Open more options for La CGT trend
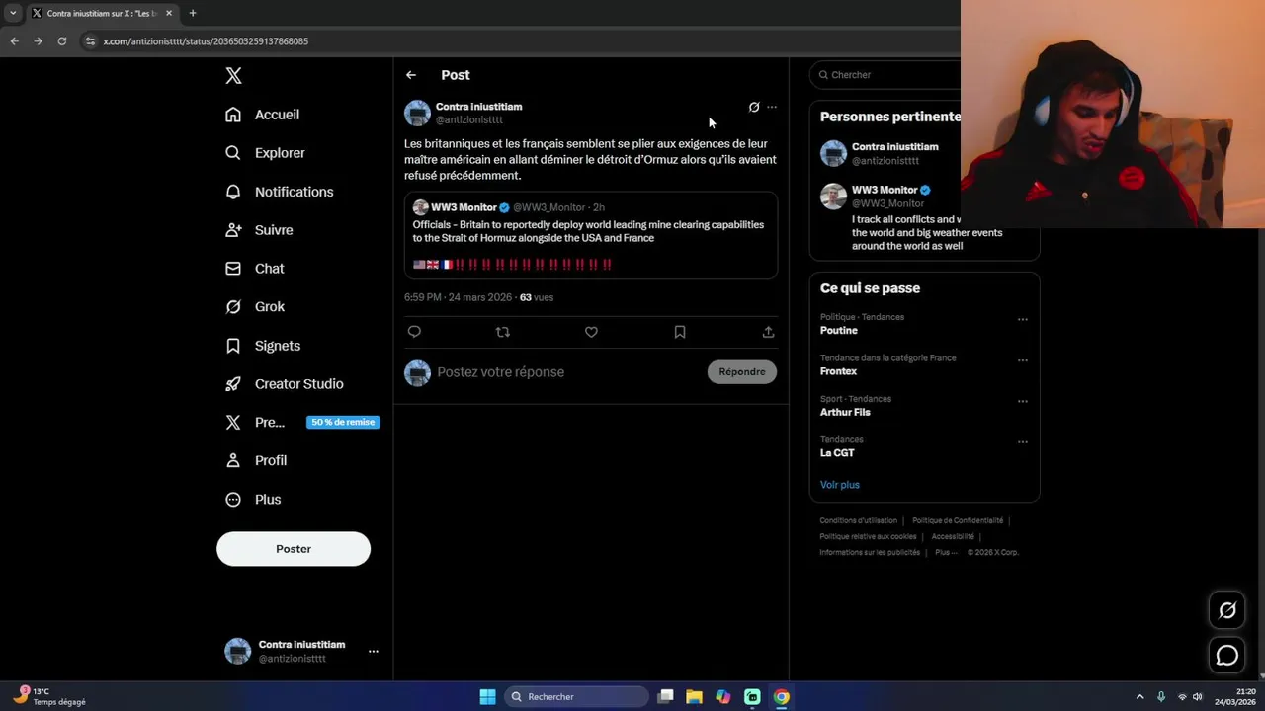This screenshot has width=1265, height=711. click(1023, 441)
